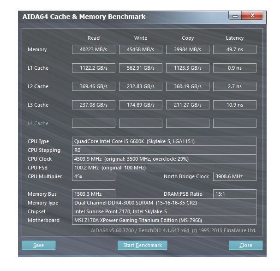
Task: Click the Close button at bottom
Action: [x=246, y=245]
